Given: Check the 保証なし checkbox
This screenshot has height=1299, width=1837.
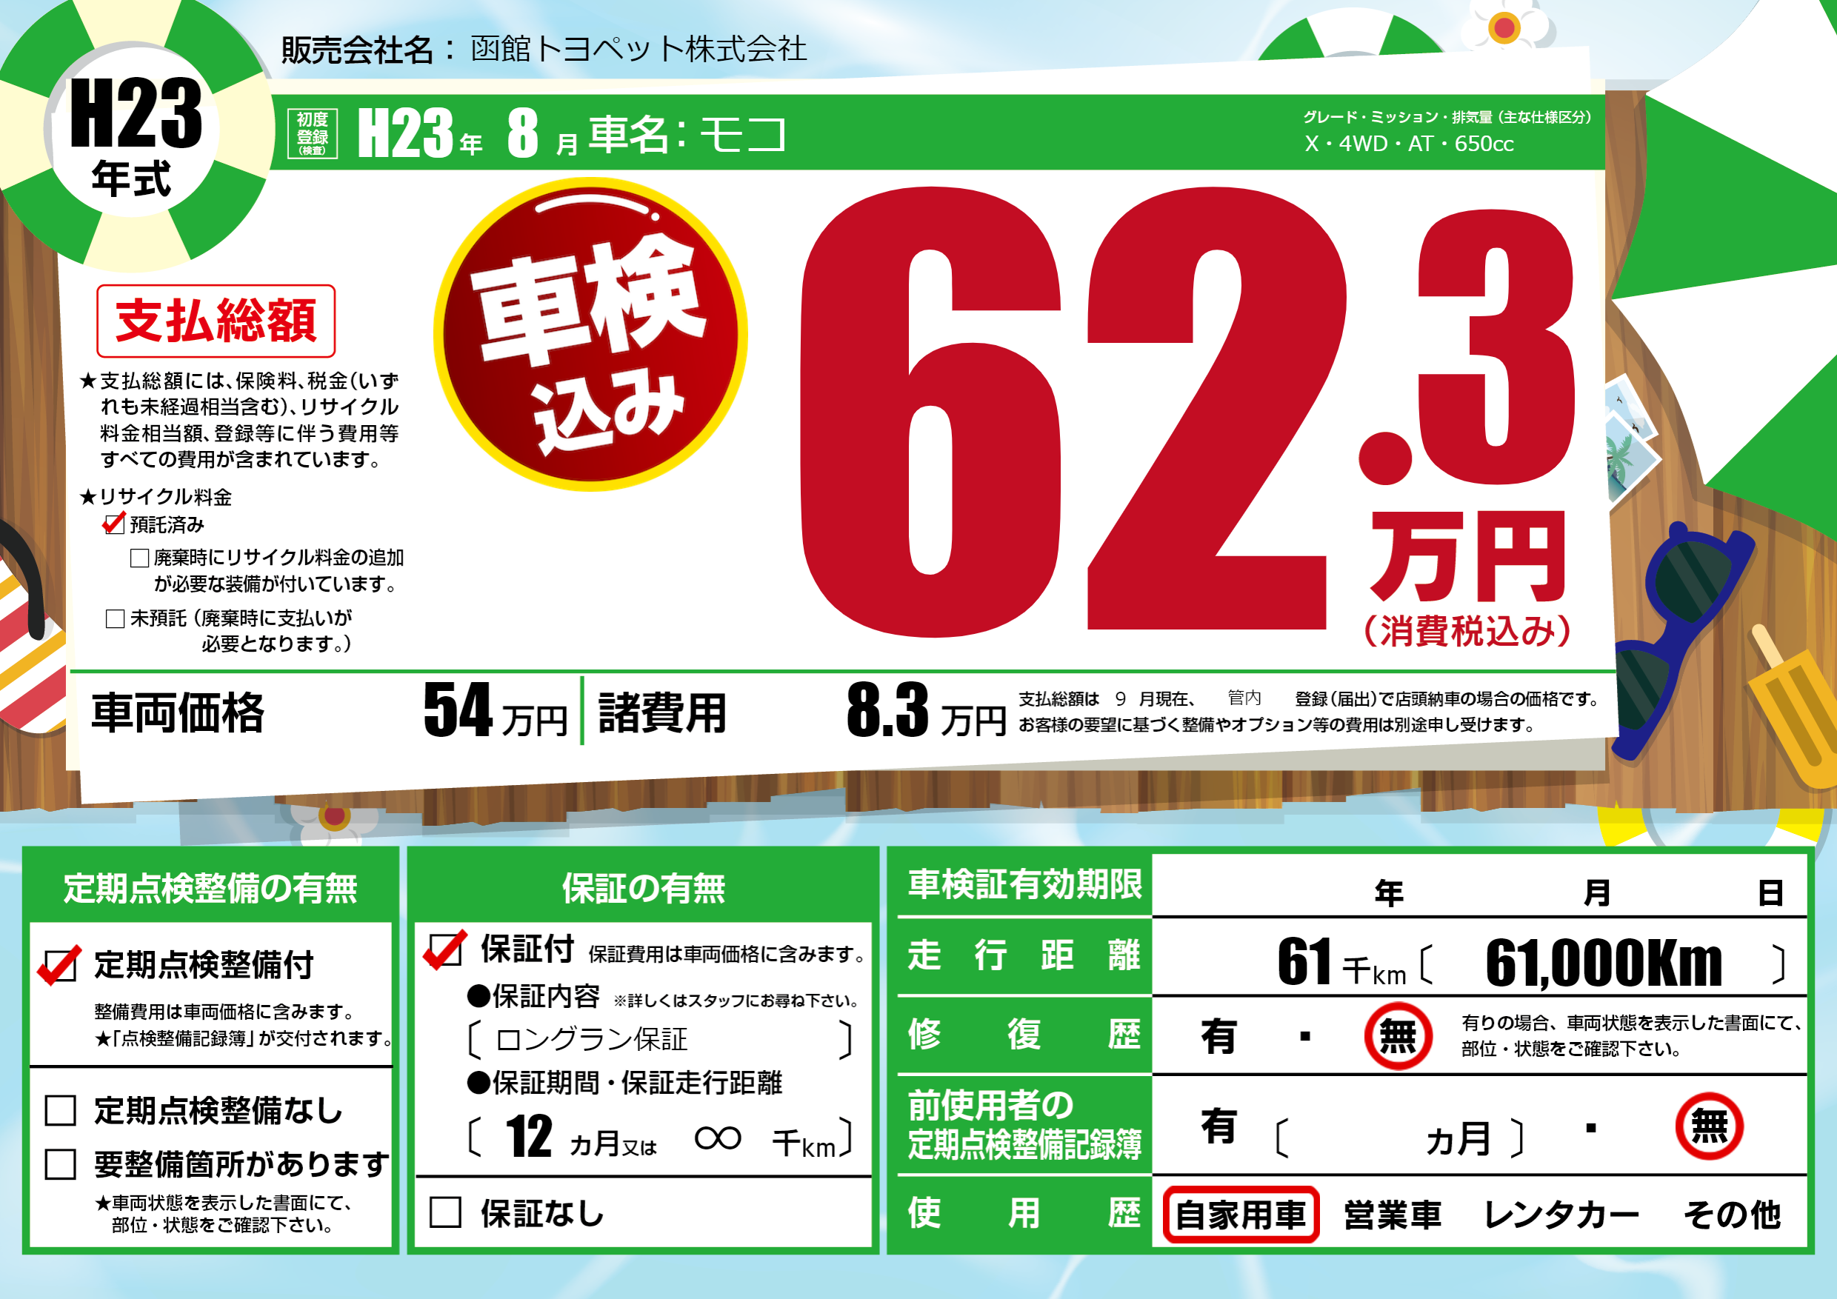Looking at the screenshot, I should pyautogui.click(x=446, y=1212).
